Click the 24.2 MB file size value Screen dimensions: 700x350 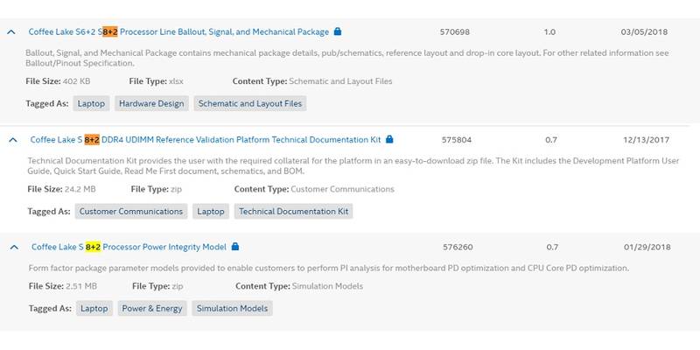pos(80,189)
